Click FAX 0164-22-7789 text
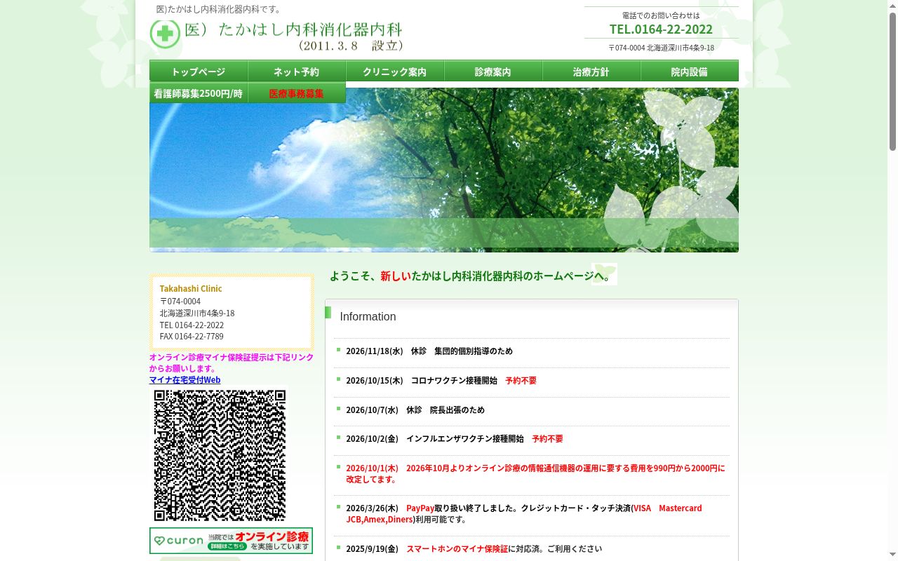The width and height of the screenshot is (898, 561). [192, 337]
